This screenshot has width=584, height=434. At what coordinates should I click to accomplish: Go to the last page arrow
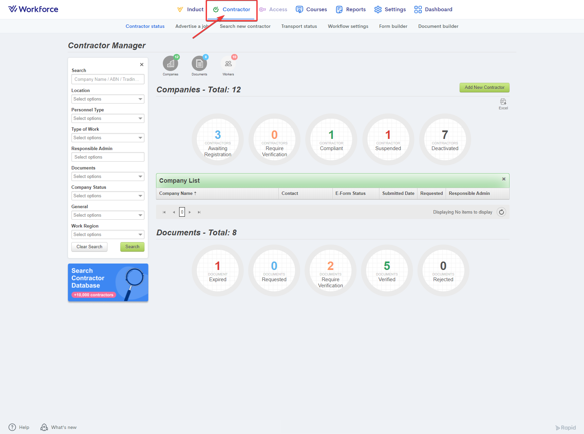pos(199,212)
